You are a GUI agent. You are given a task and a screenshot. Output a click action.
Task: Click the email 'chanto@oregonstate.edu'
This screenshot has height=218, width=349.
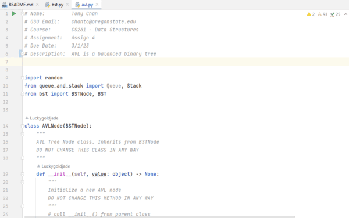point(104,21)
